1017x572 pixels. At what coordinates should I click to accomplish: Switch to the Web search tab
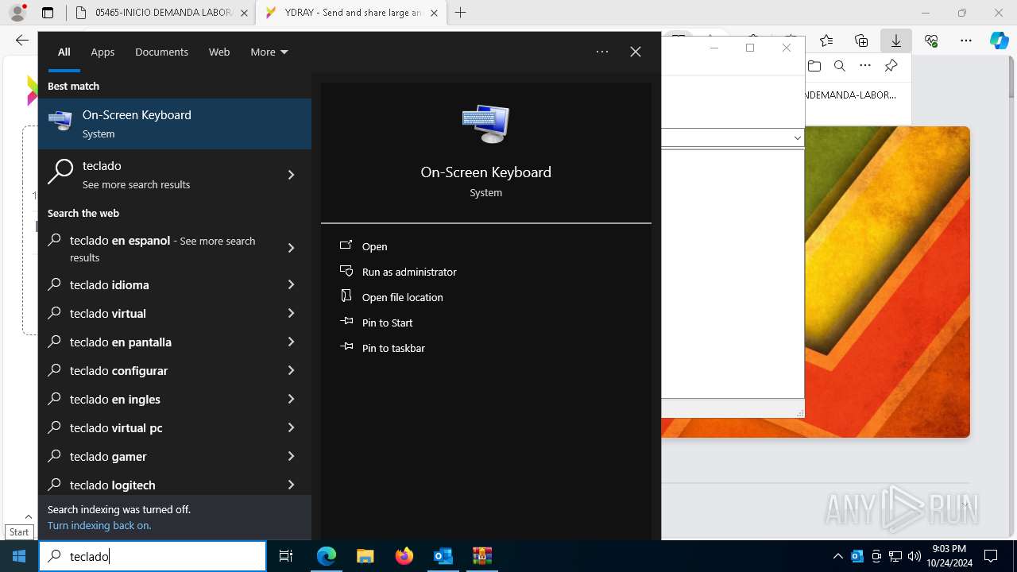[219, 52]
